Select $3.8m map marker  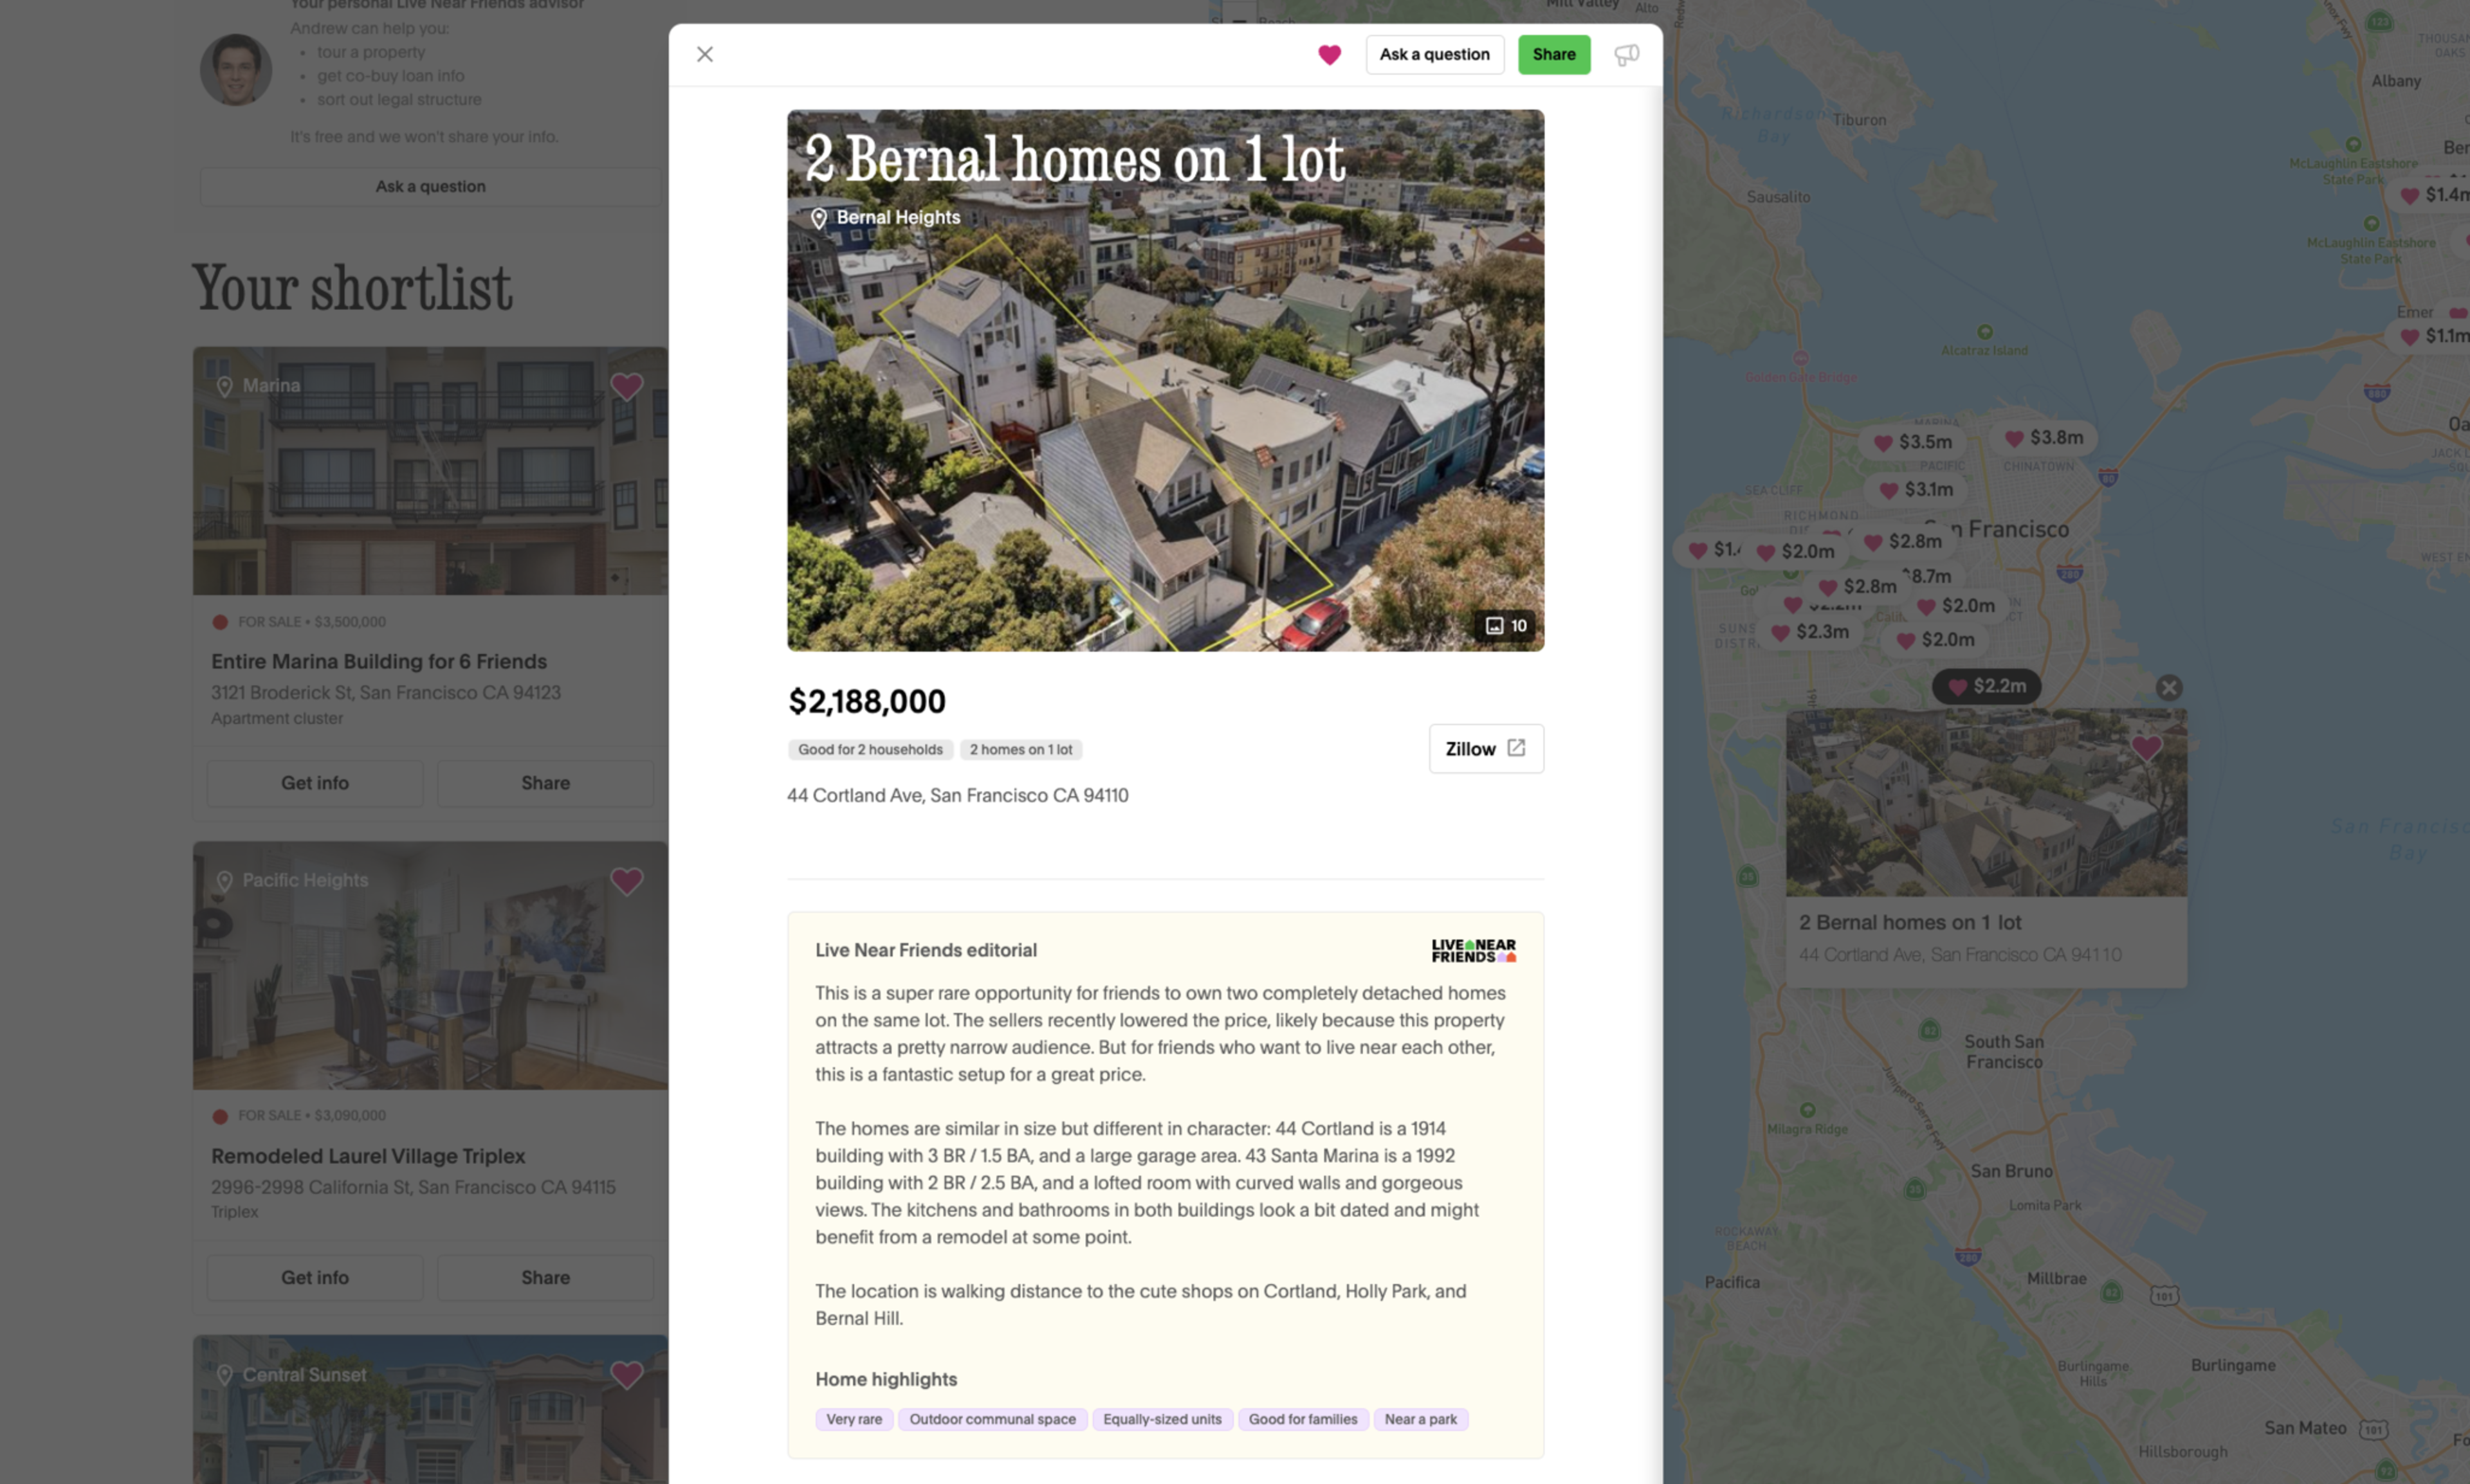[2044, 438]
